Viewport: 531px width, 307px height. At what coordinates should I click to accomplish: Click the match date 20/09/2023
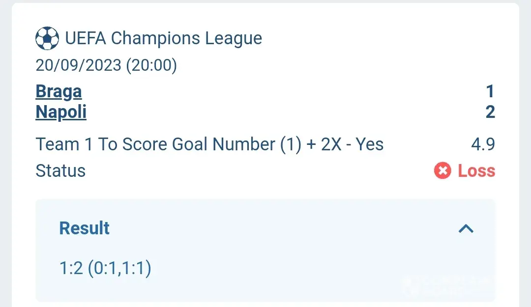pyautogui.click(x=78, y=65)
